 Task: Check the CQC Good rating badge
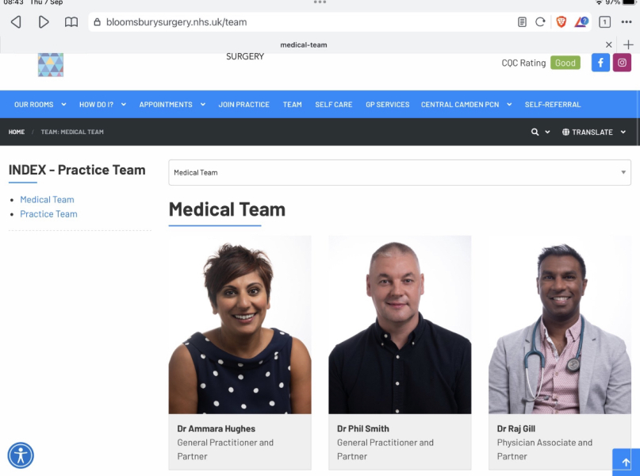click(565, 62)
